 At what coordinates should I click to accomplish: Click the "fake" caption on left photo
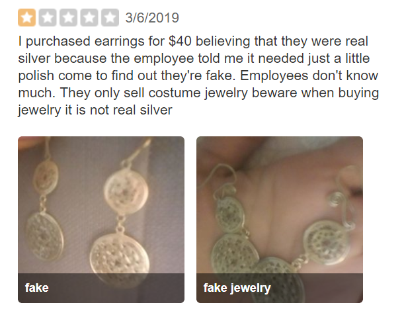coord(36,288)
